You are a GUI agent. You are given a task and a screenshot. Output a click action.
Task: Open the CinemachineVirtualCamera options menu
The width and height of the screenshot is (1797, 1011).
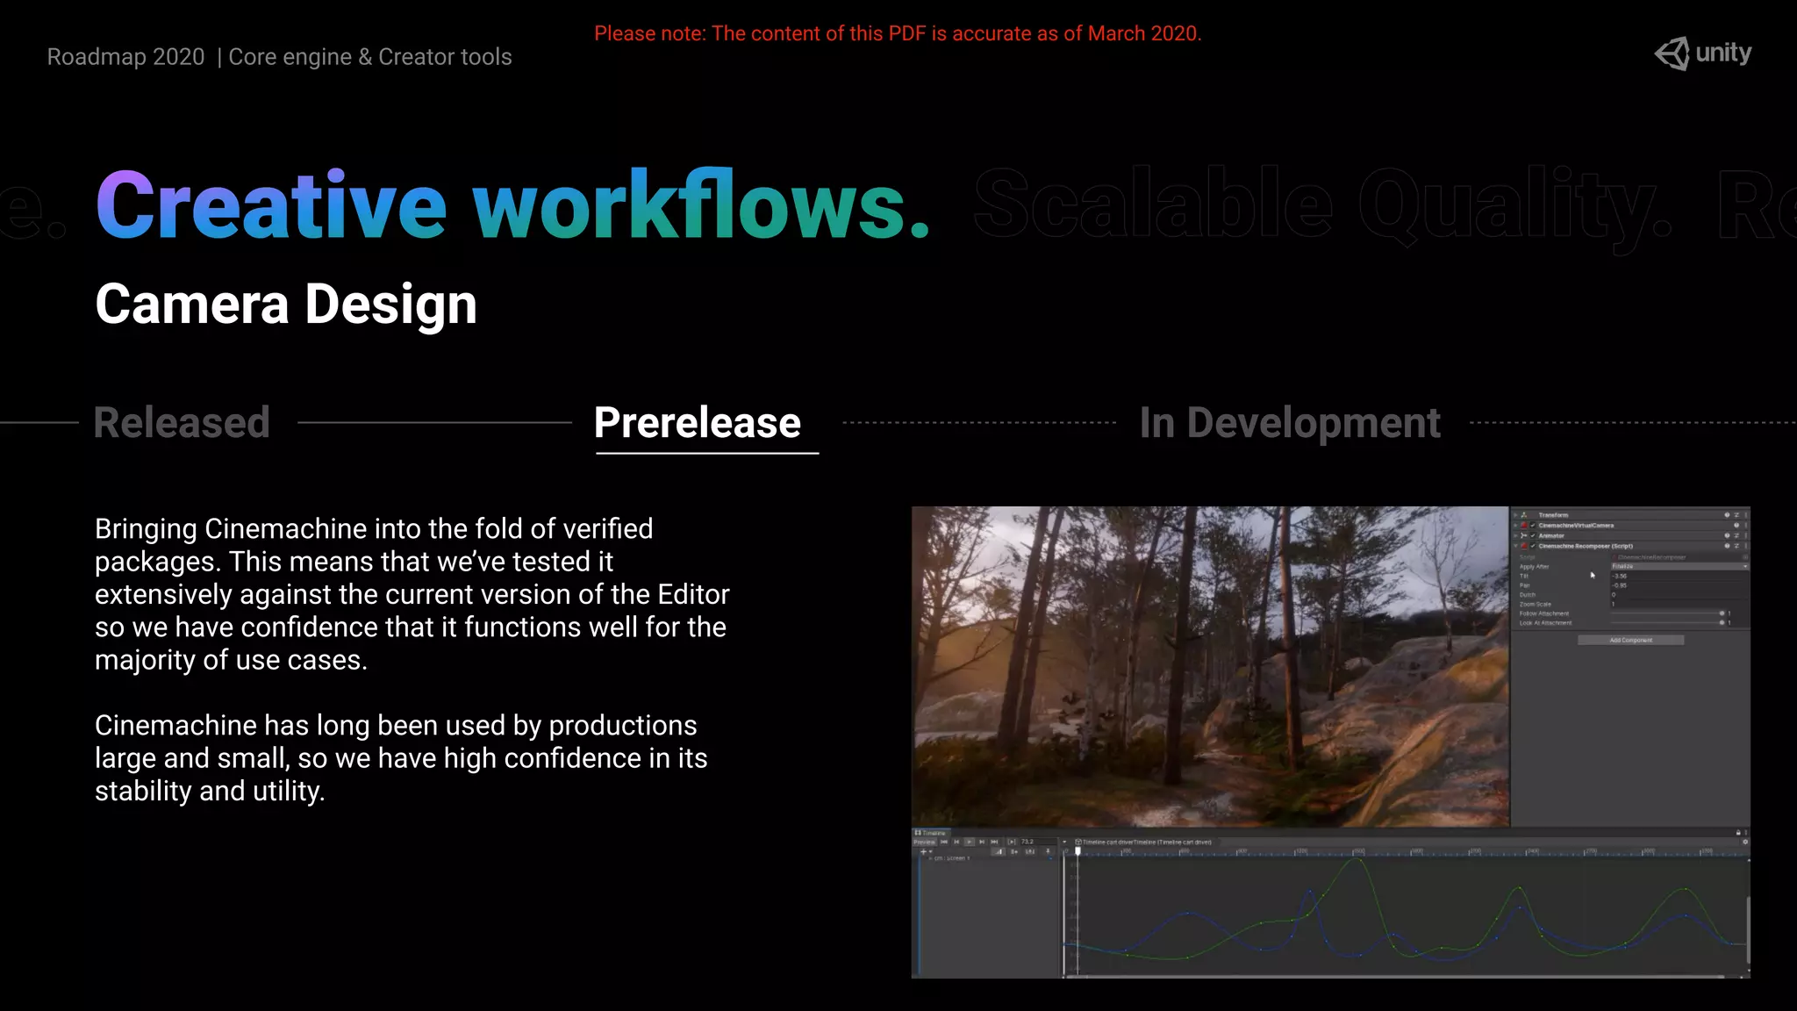click(1746, 526)
